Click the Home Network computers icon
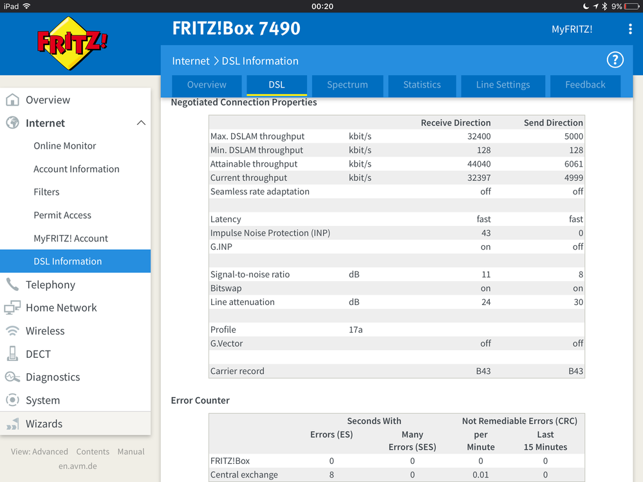 12,308
